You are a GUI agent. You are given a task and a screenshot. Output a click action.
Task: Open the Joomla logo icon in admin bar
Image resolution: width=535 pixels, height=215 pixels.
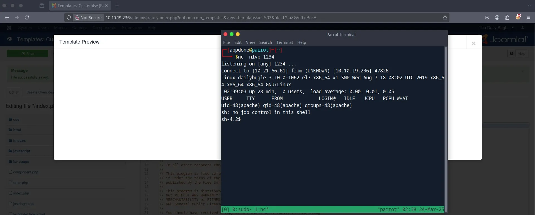click(x=9, y=28)
